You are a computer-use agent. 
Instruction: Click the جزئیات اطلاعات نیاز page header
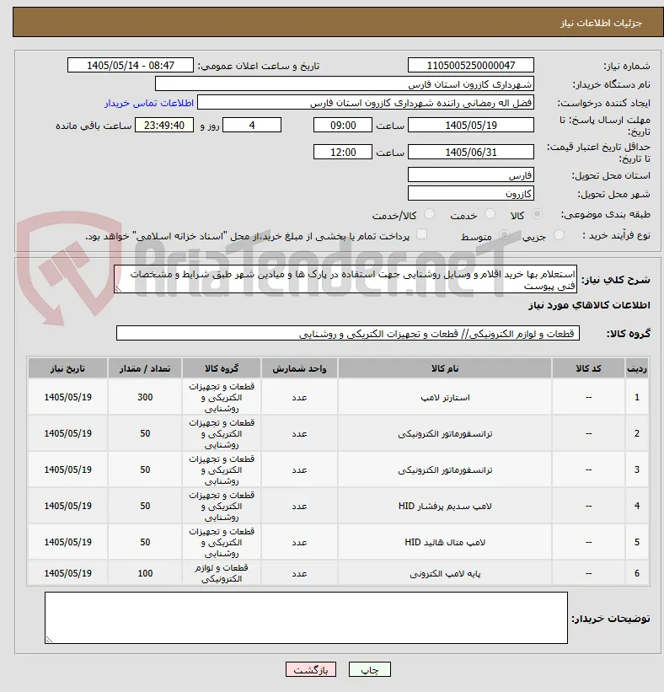[x=602, y=23]
